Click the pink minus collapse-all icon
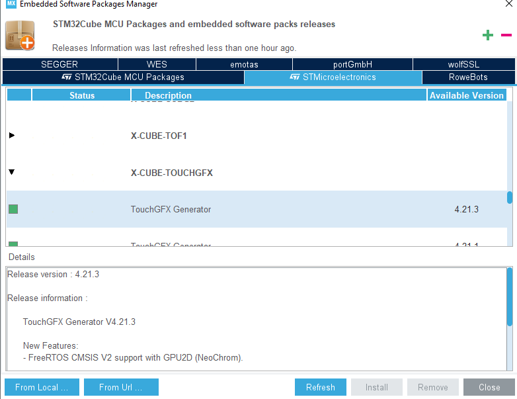 [506, 34]
